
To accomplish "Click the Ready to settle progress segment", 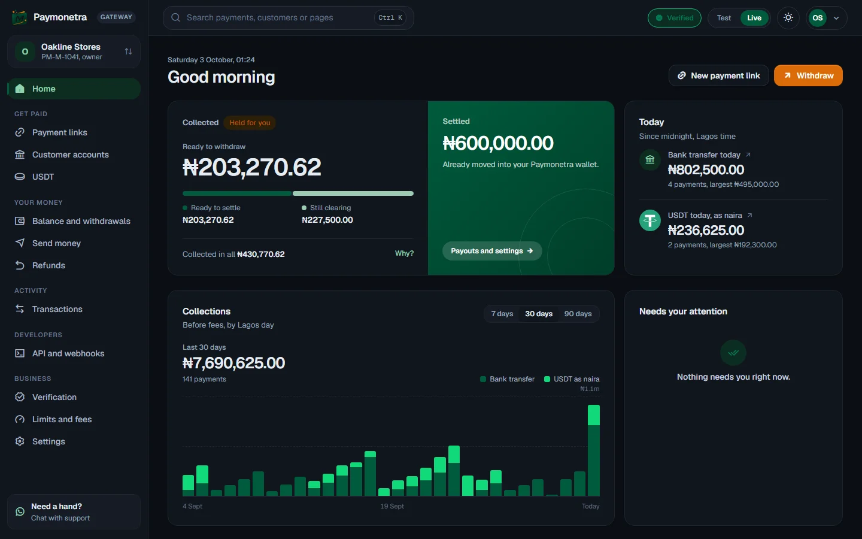I will point(237,193).
